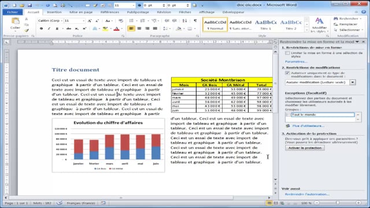
Task: Open the Paramètres... link
Action: point(296,62)
